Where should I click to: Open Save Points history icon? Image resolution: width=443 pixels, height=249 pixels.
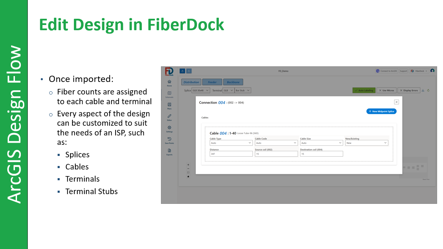tap(169, 139)
